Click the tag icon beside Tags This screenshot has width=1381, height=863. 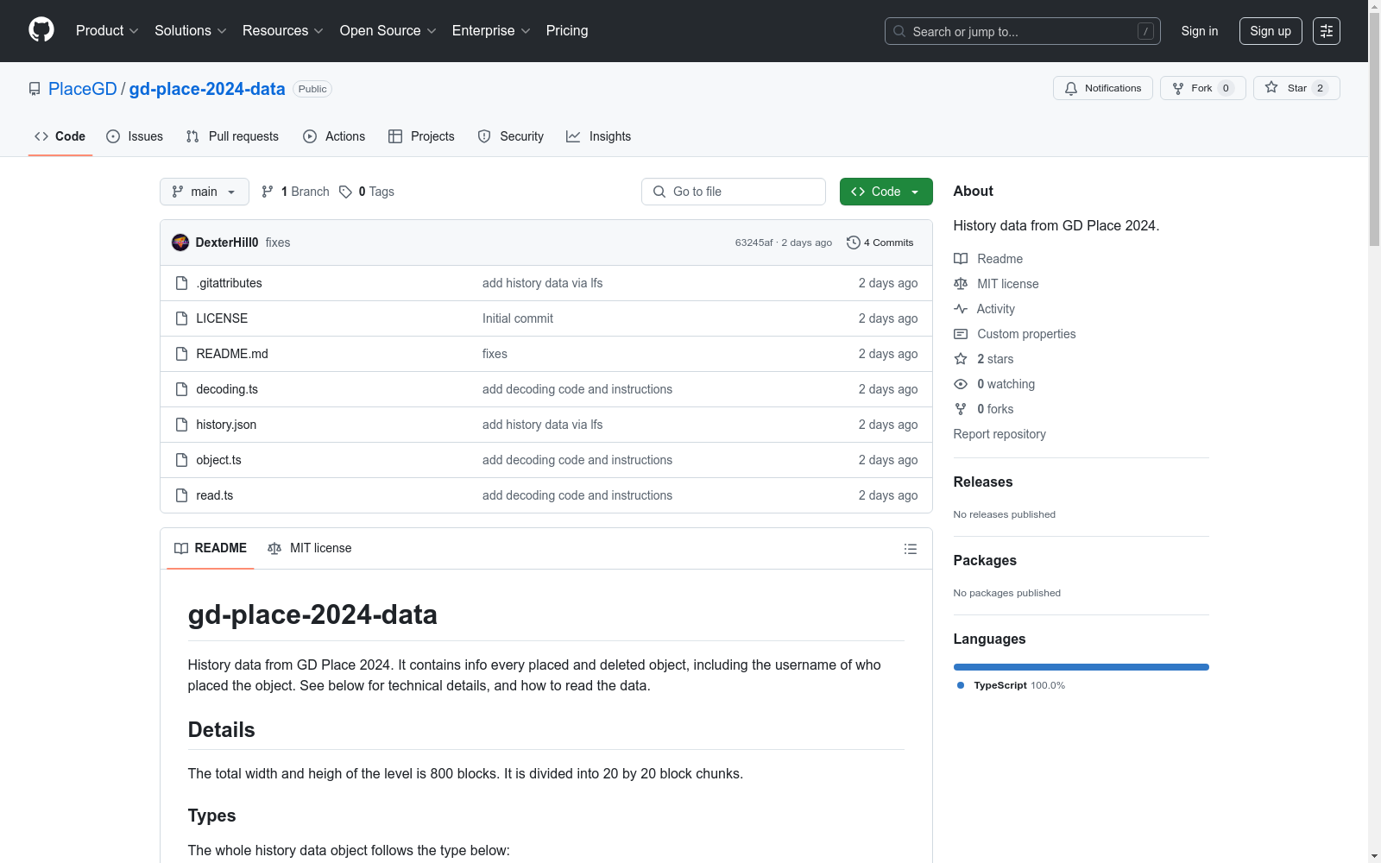point(345,192)
